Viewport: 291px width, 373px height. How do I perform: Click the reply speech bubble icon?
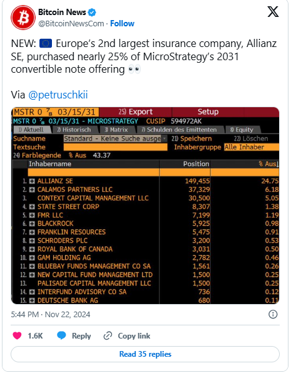(x=61, y=335)
